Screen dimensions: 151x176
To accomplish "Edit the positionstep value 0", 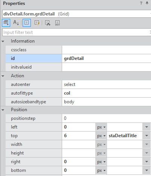I will click(x=107, y=118).
